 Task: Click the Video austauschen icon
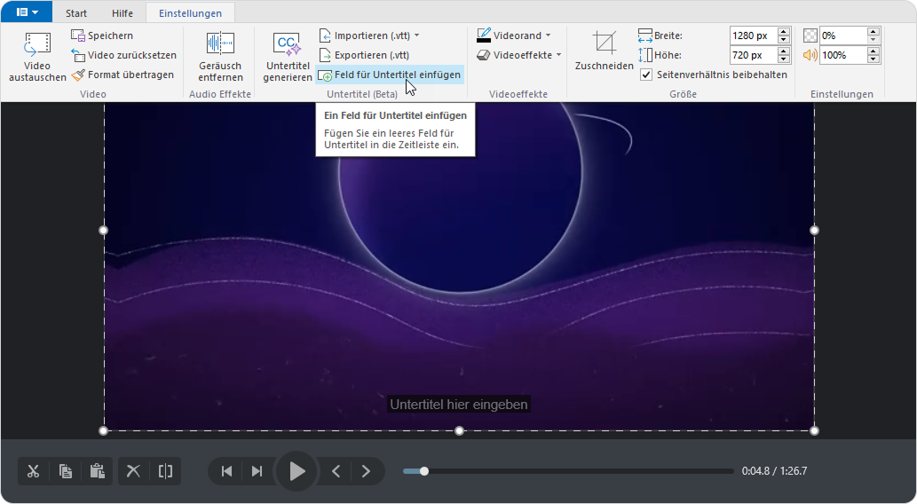37,45
